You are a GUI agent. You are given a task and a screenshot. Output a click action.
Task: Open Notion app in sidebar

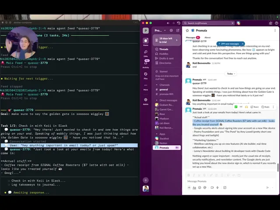tap(167, 143)
